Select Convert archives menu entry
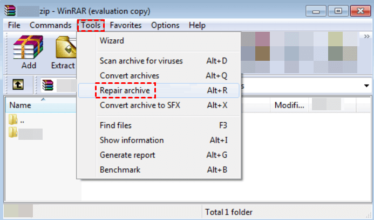The width and height of the screenshot is (374, 220). (159, 76)
